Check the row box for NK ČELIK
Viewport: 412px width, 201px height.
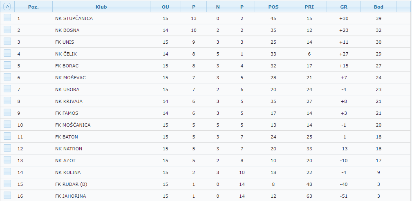pyautogui.click(x=7, y=54)
